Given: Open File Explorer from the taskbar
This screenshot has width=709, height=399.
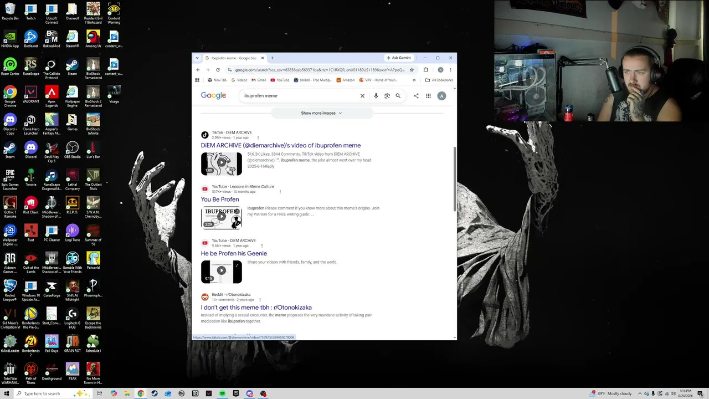Looking at the screenshot, I should click(x=127, y=393).
